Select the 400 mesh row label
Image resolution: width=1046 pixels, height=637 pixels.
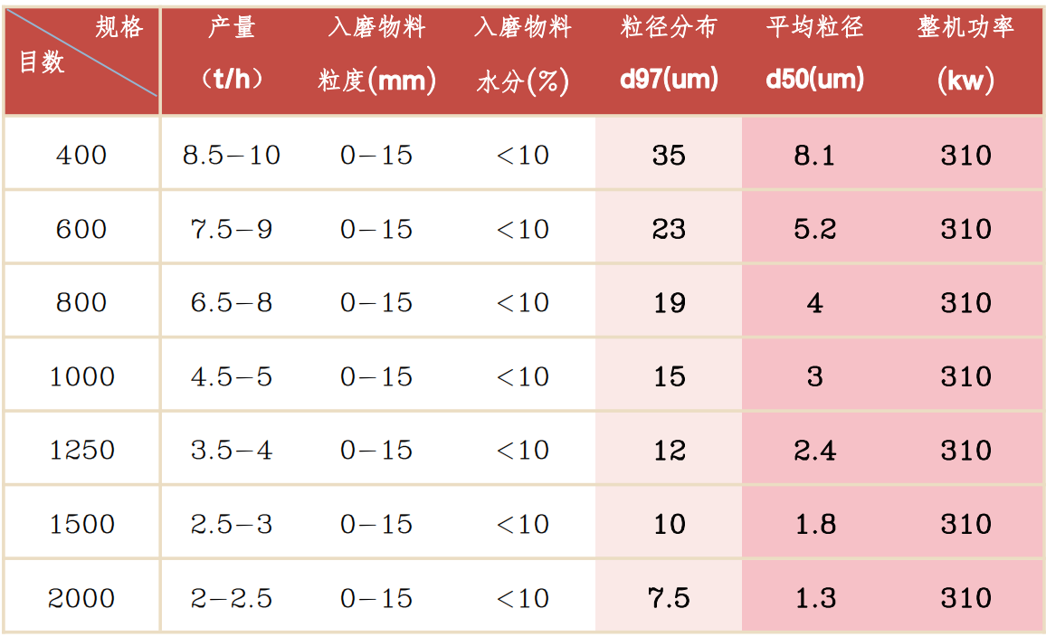pos(81,156)
